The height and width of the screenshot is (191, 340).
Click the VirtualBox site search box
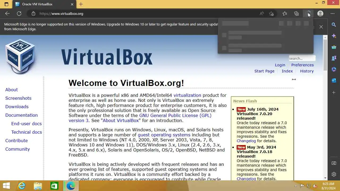pyautogui.click(x=302, y=58)
